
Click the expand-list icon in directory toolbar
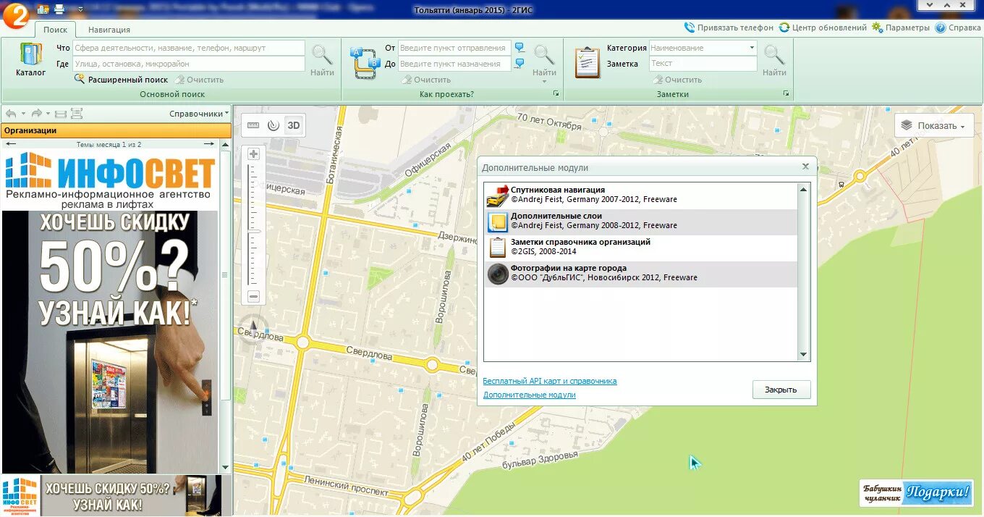[x=77, y=114]
